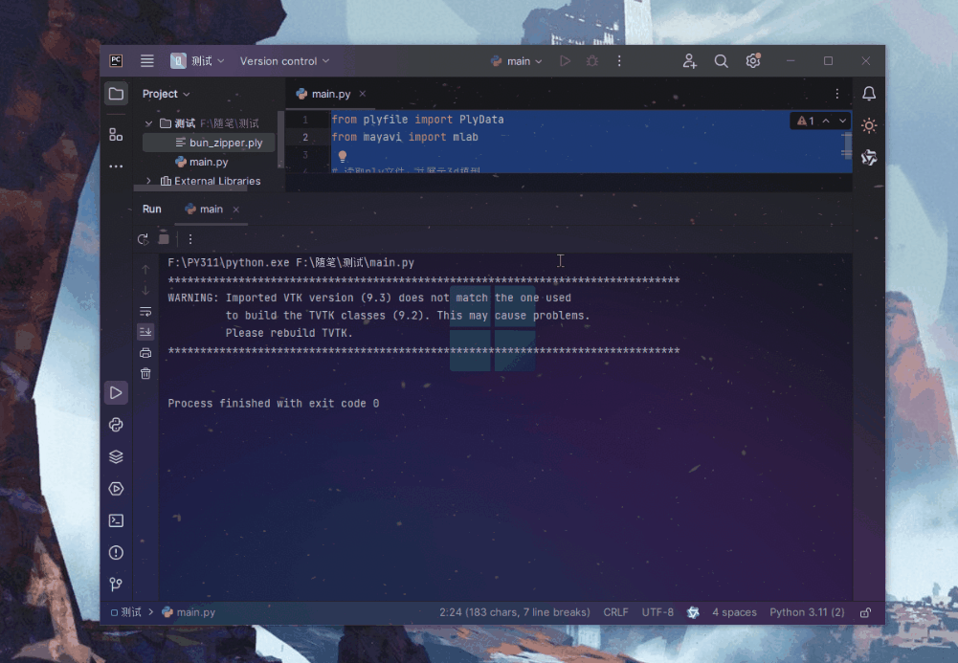Click Python 3.11 interpreter in status bar

pyautogui.click(x=807, y=611)
